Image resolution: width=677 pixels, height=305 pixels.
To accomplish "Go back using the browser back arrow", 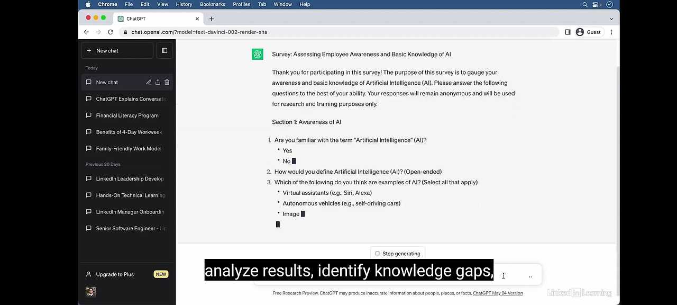I will (86, 32).
